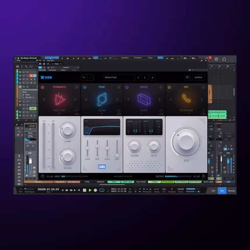Click the BYPASS button in XVOX

coord(198,77)
